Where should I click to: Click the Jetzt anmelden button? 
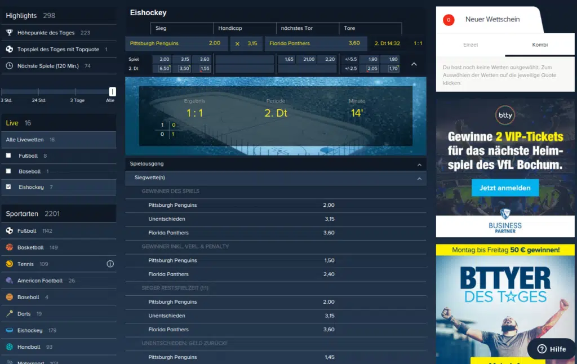pyautogui.click(x=505, y=188)
